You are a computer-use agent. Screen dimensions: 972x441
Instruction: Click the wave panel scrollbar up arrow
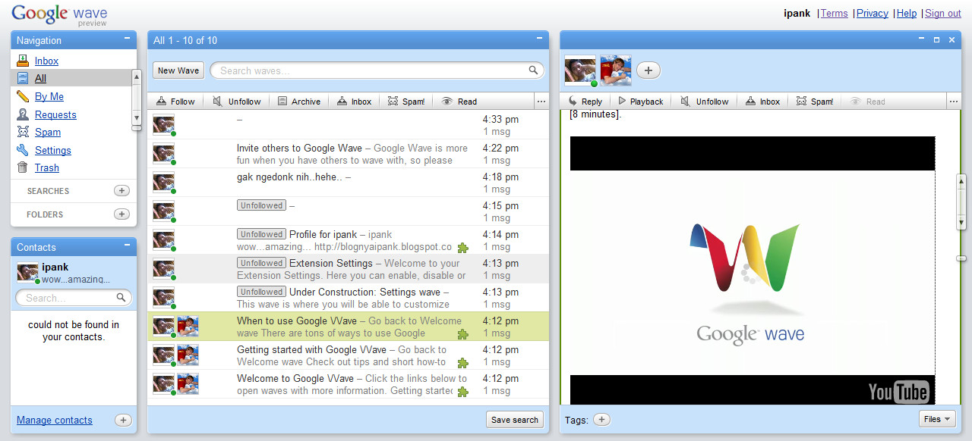point(961,182)
